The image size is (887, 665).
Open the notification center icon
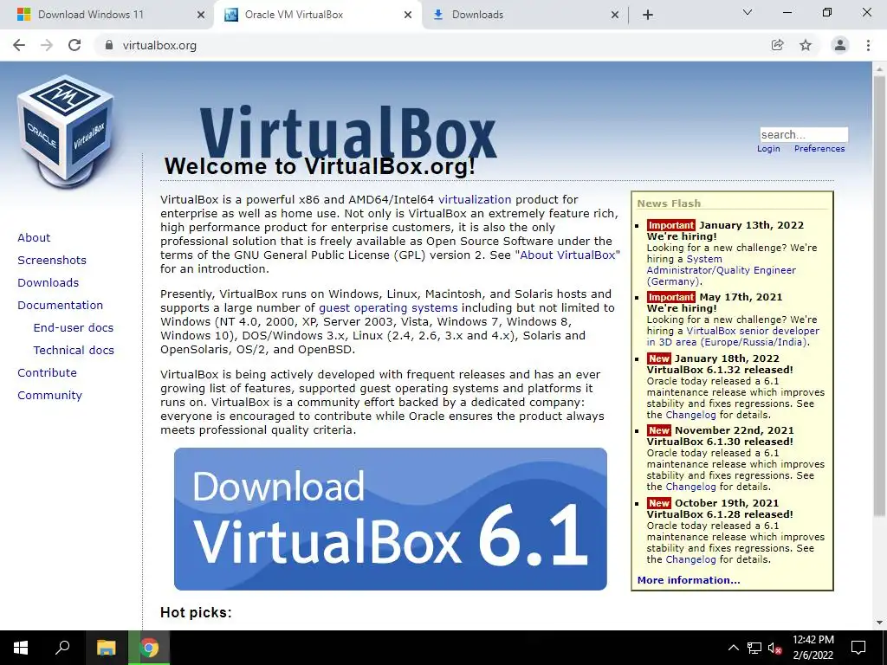click(858, 648)
